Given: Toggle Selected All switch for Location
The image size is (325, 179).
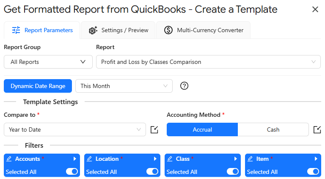Looking at the screenshot, I should (x=152, y=171).
